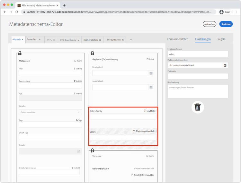Click the Asset Referenced By item
Screen dimensions: 241x183
point(142,175)
